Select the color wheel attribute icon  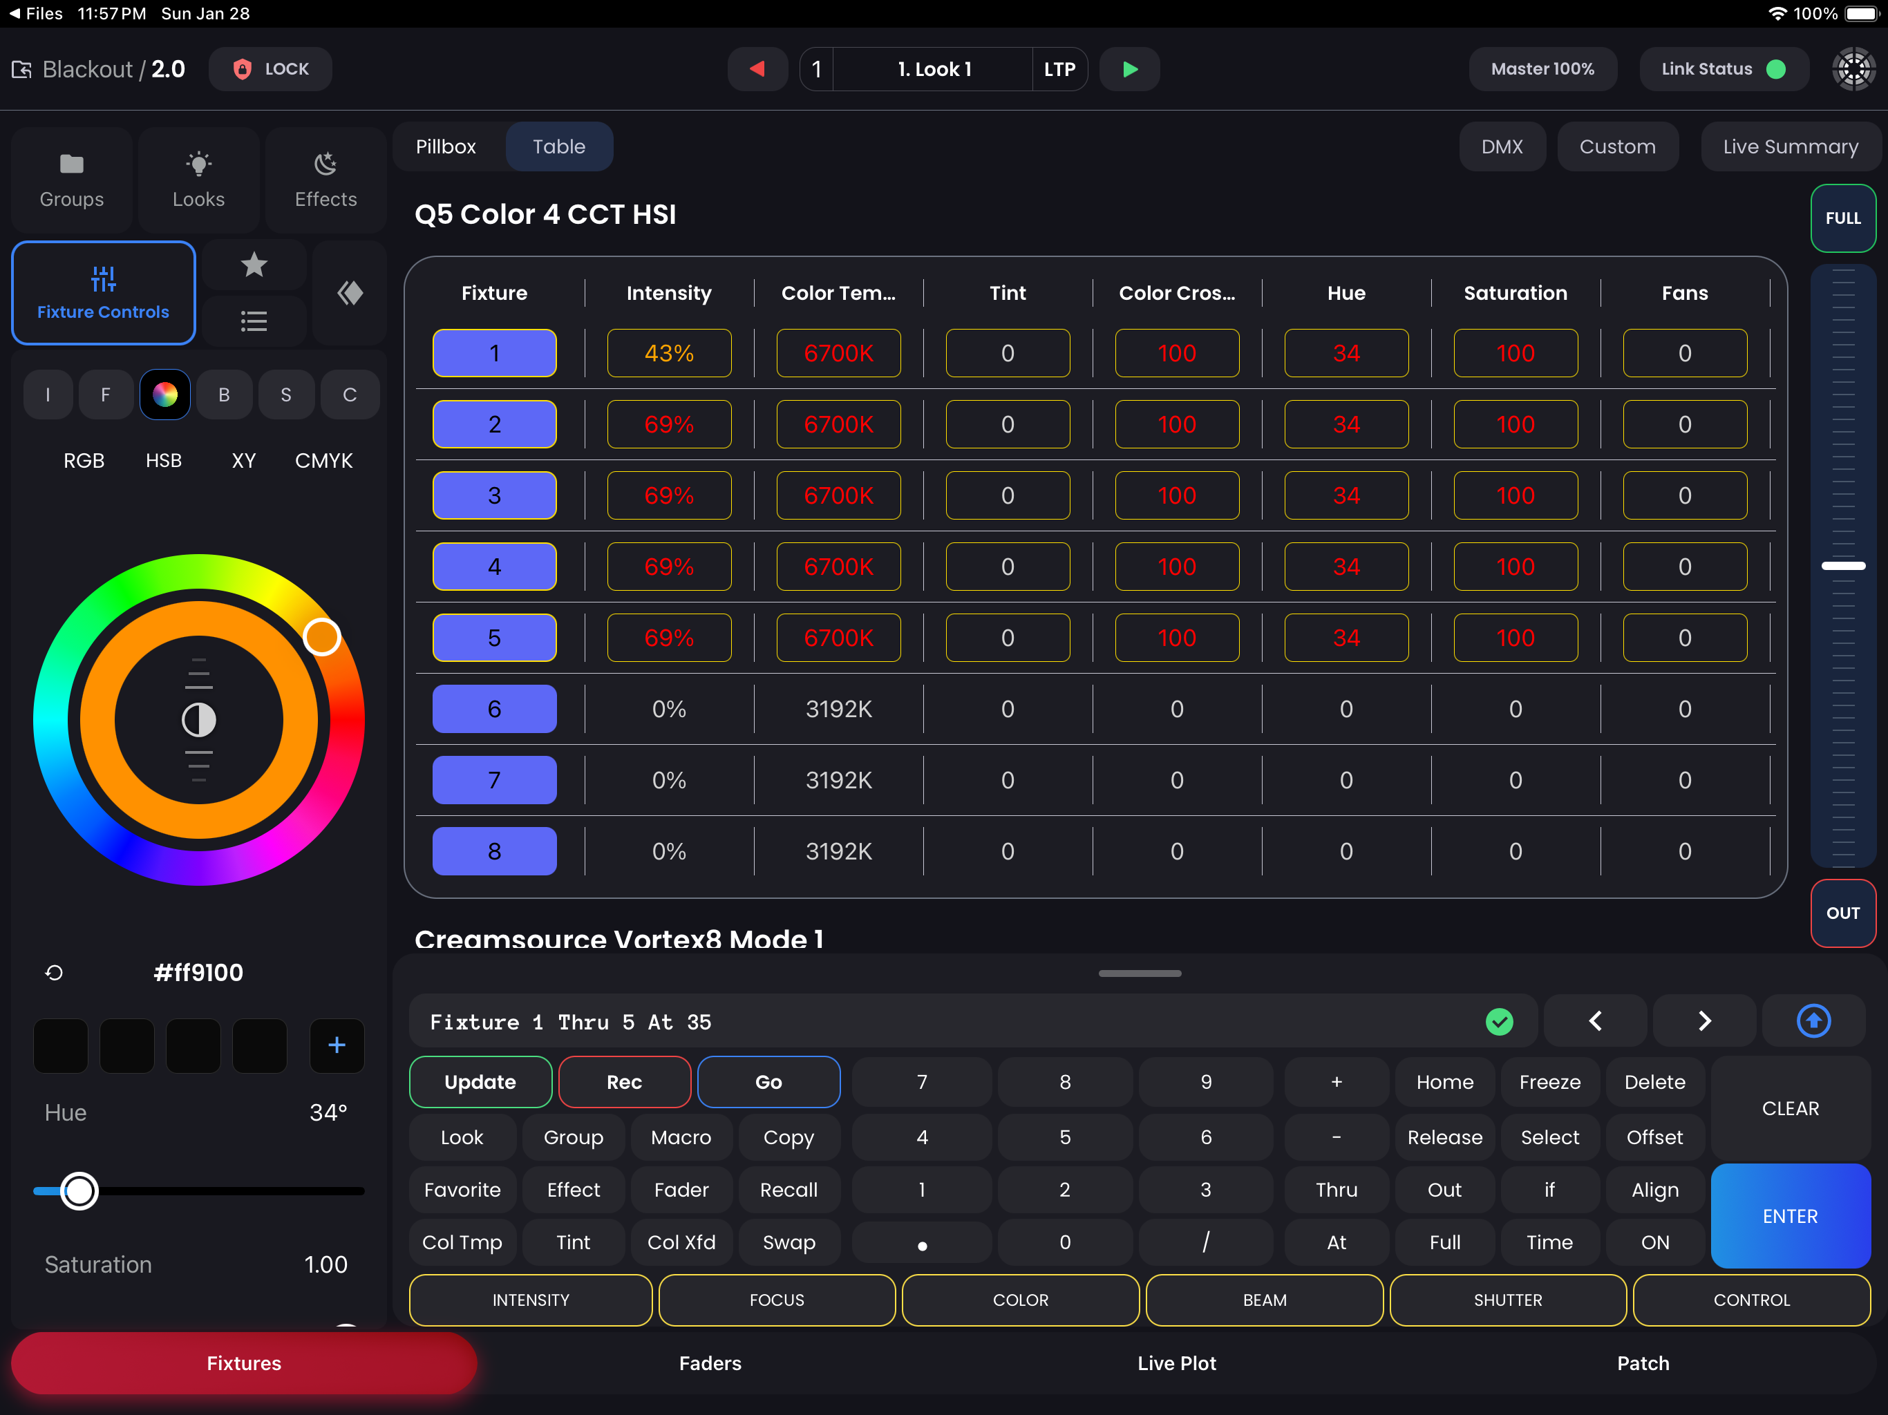coord(164,395)
